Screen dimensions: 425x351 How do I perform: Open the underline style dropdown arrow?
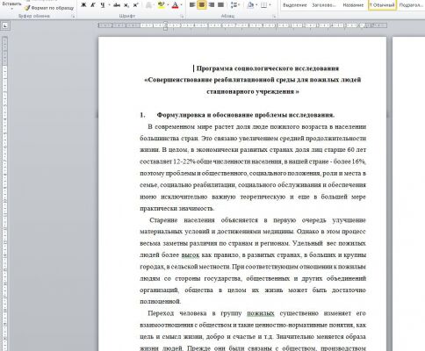[109, 5]
